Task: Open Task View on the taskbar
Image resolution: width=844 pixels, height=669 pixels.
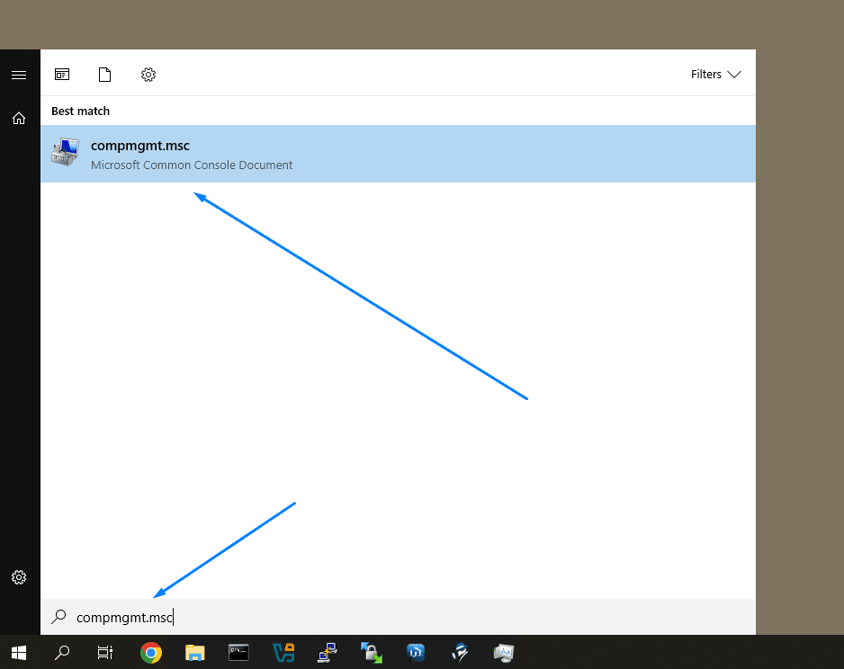Action: tap(105, 652)
